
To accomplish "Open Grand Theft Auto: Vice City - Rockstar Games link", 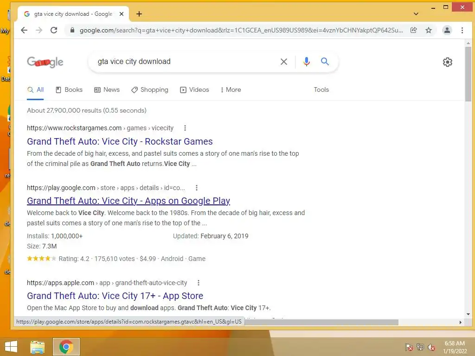I will pyautogui.click(x=120, y=141).
